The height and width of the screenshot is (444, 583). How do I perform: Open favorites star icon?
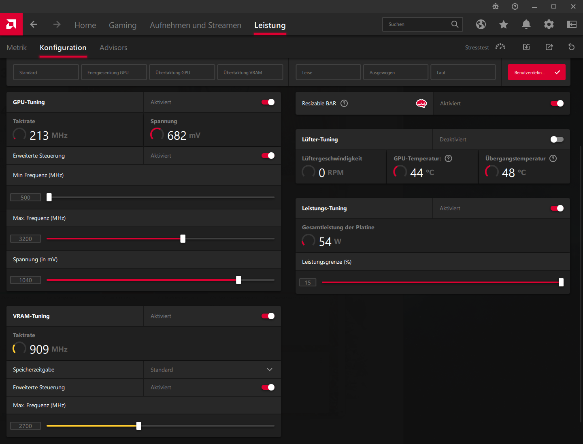click(504, 24)
